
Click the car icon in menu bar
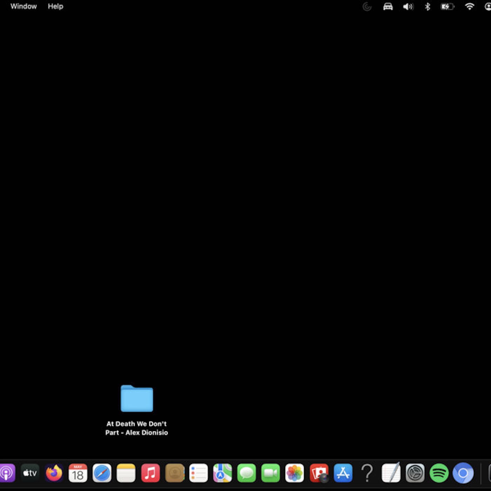pyautogui.click(x=388, y=6)
